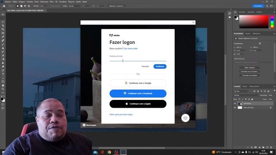The image size is (276, 155).
Task: Click the fx layer style icon
Action: point(252,147)
